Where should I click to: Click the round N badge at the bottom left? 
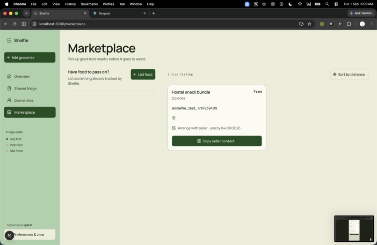tap(9, 235)
